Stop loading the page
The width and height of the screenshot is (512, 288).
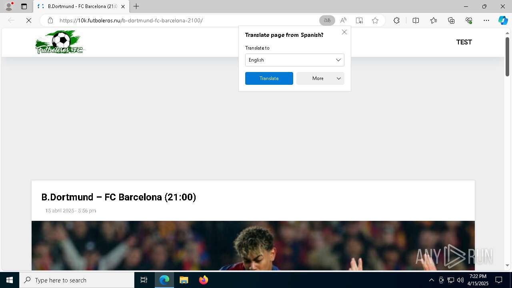point(29,20)
